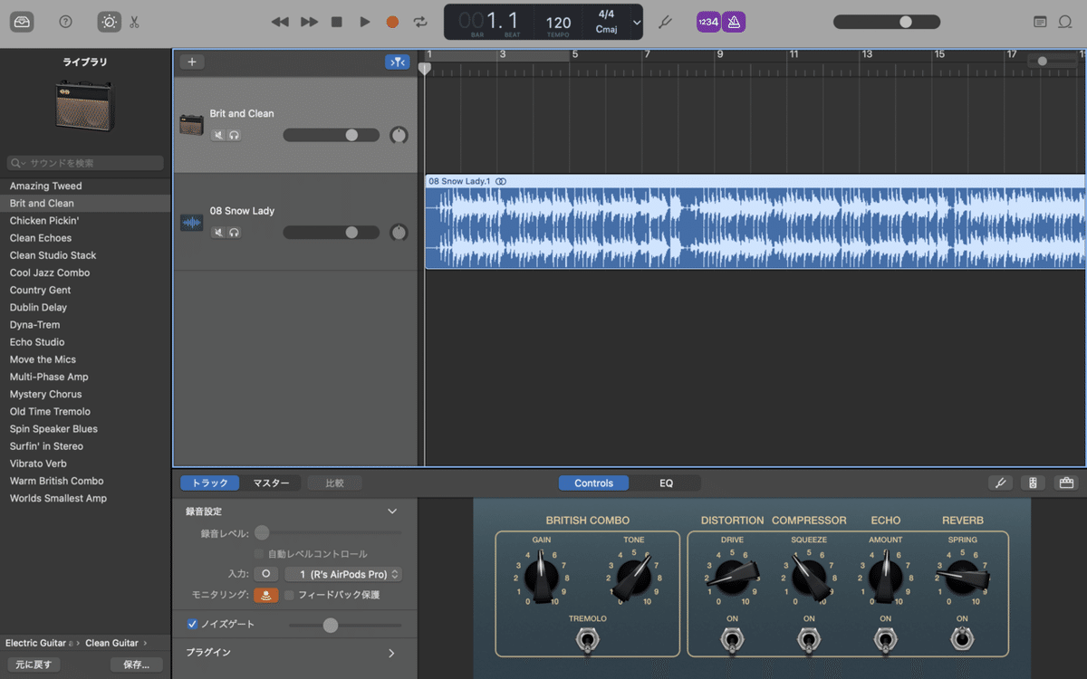Toggle the ノイズゲート checkbox

(192, 624)
